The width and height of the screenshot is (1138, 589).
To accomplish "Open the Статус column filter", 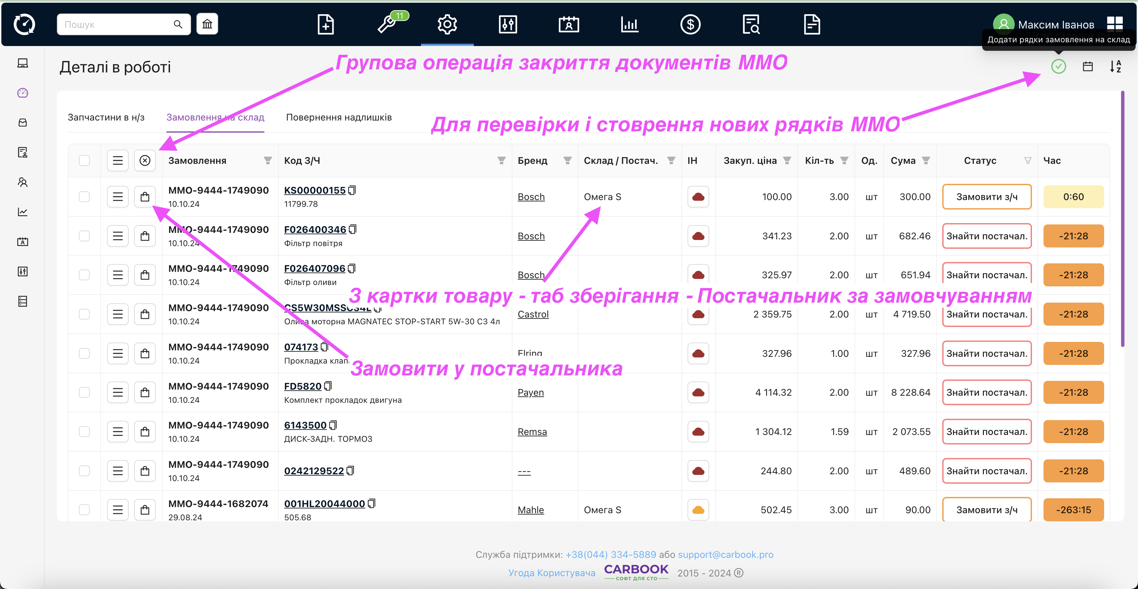I will coord(1028,160).
